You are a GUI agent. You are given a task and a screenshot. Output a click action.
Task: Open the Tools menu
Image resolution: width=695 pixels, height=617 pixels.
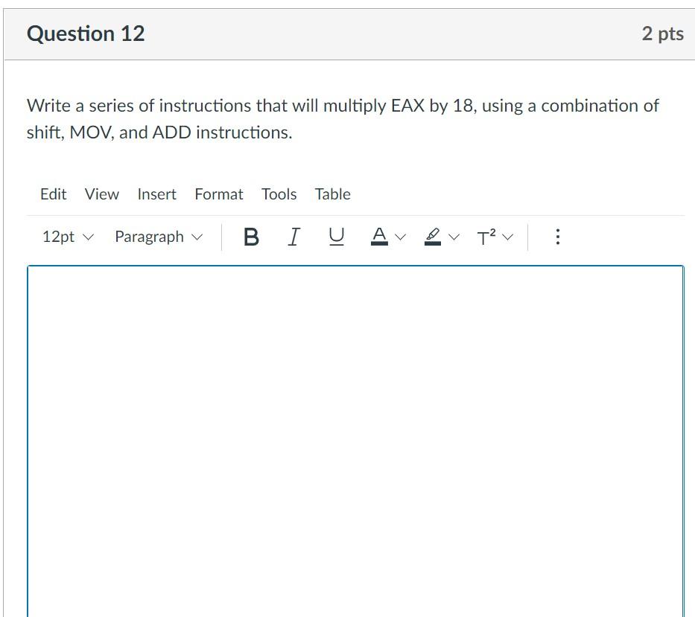279,194
